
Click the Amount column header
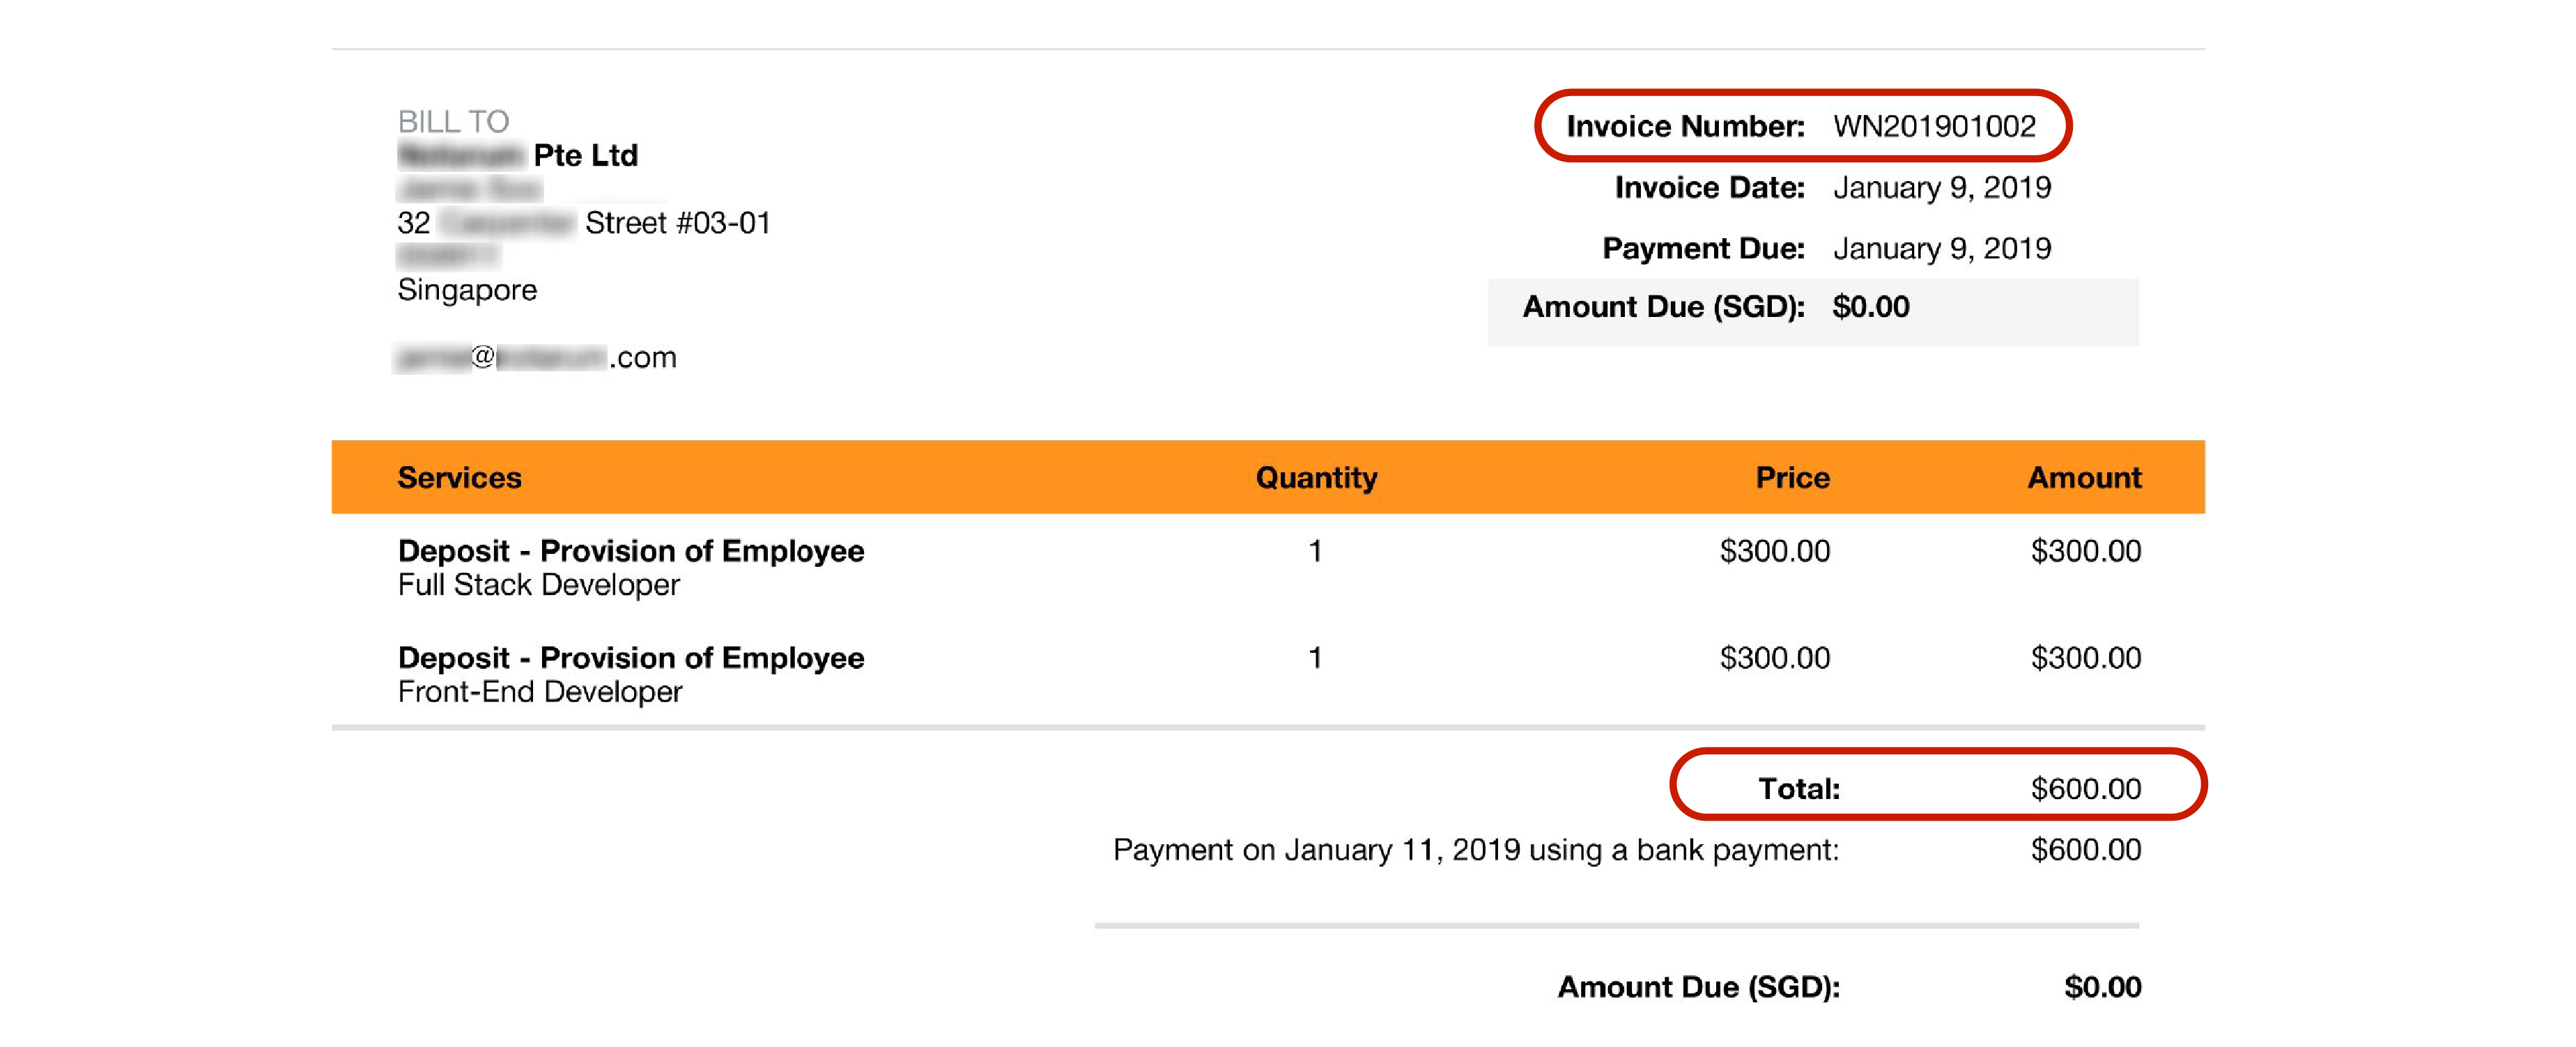click(2084, 477)
